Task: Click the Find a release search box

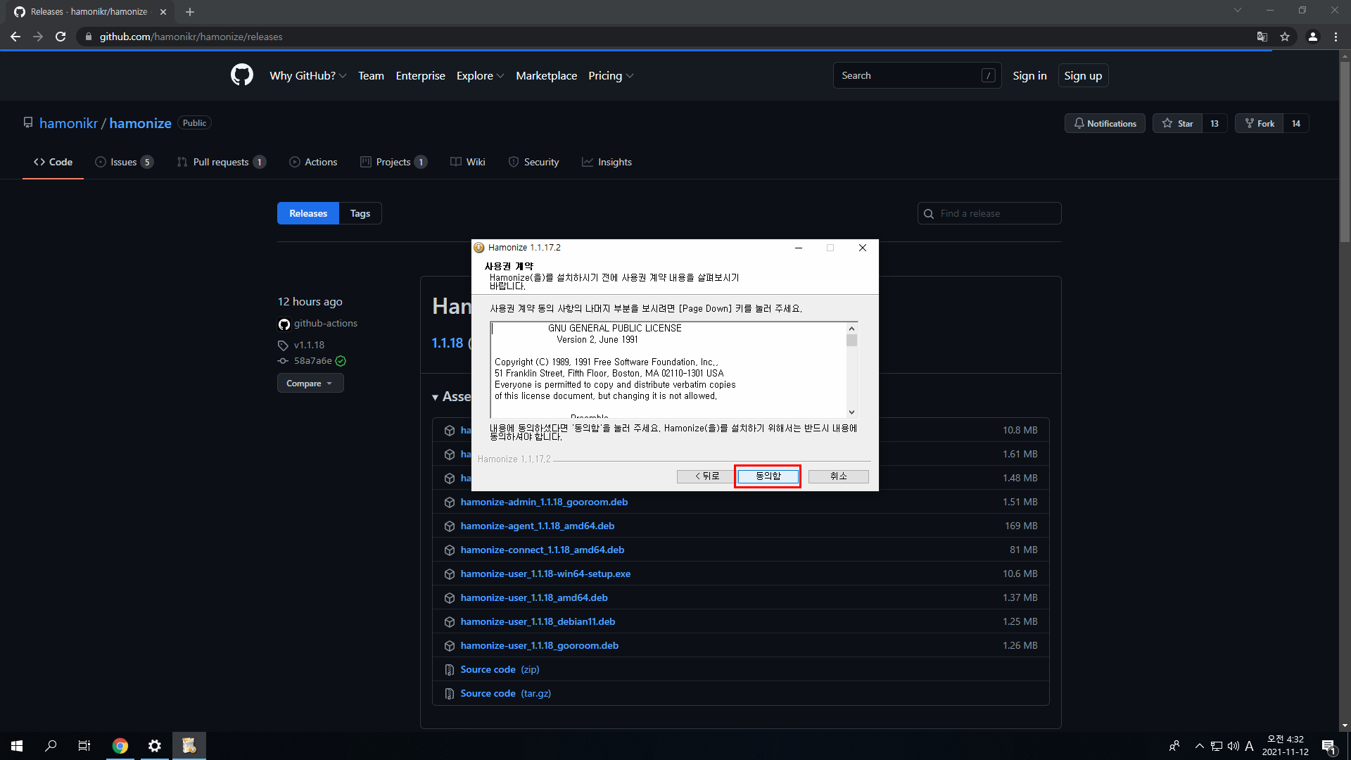Action: click(x=989, y=213)
